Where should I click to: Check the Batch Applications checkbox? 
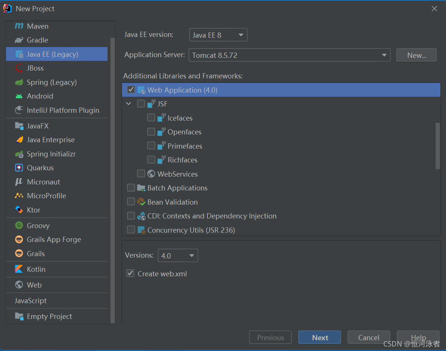pyautogui.click(x=131, y=187)
